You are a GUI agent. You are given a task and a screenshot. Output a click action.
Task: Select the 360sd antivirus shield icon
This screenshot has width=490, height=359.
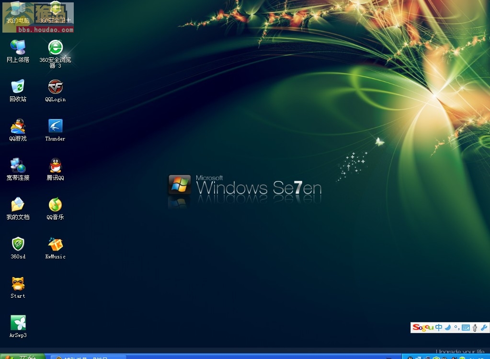click(18, 248)
